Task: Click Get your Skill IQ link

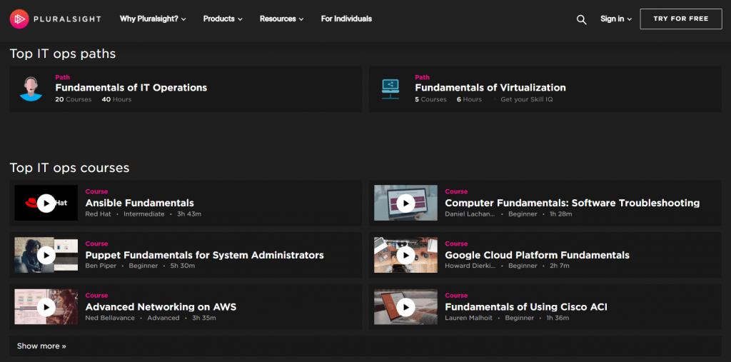Action: coord(526,99)
